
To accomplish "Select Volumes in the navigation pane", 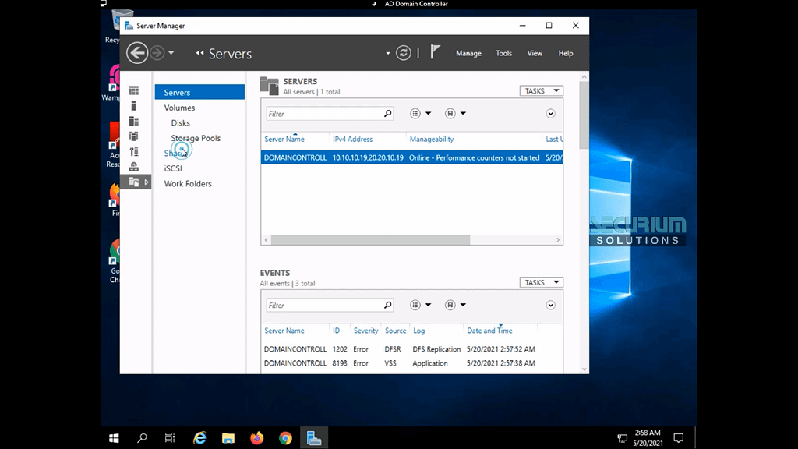I will tap(179, 108).
